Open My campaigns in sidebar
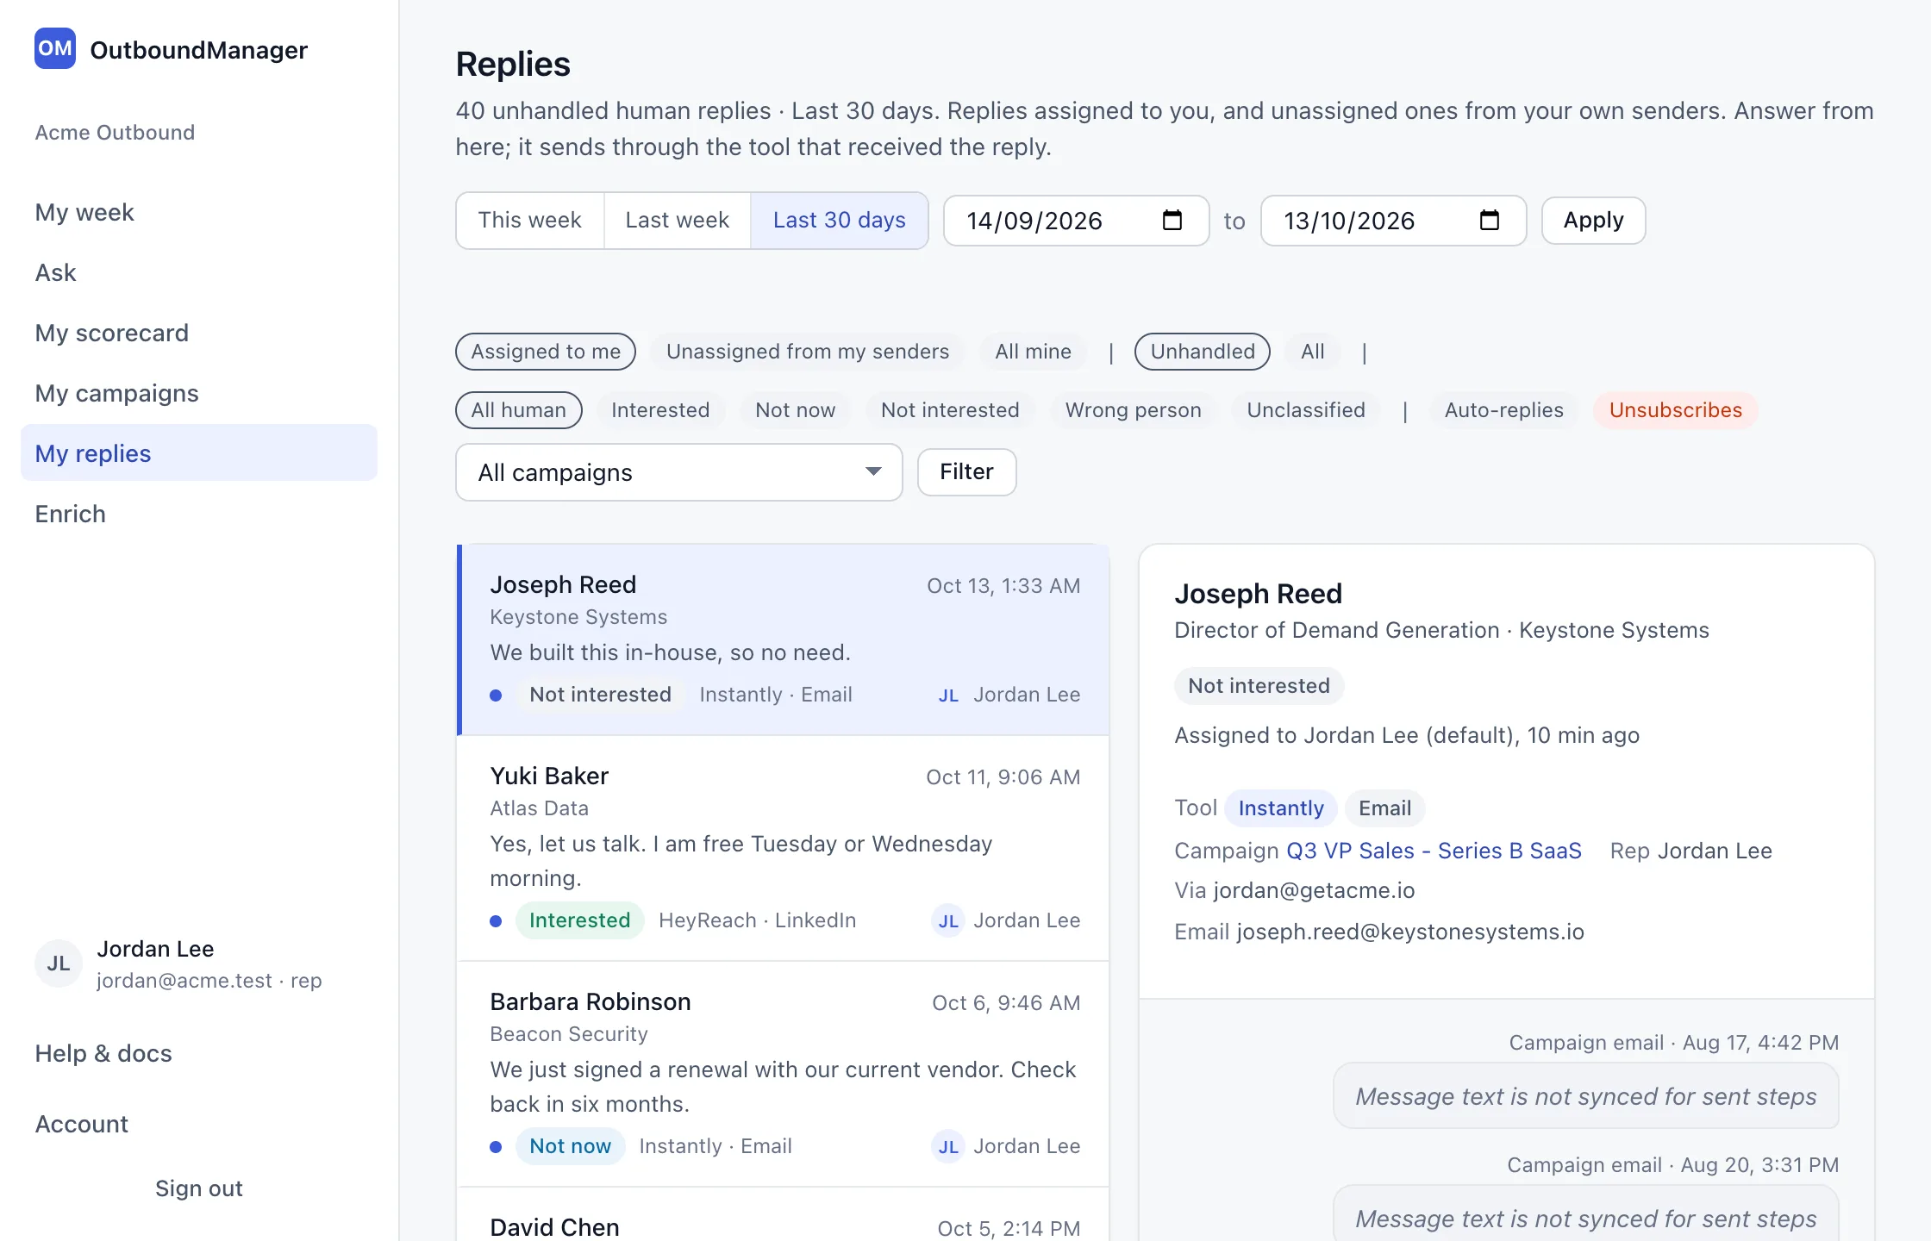Image resolution: width=1931 pixels, height=1241 pixels. pyautogui.click(x=199, y=393)
